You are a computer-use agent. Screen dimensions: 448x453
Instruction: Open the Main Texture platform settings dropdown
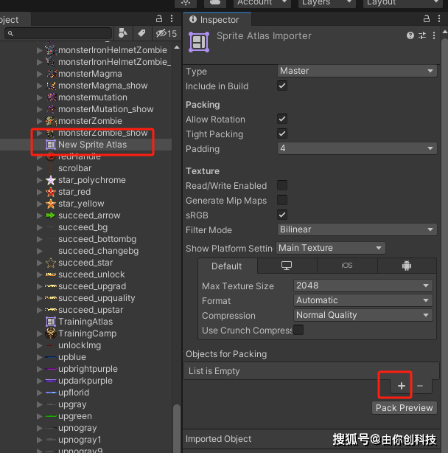pyautogui.click(x=331, y=248)
